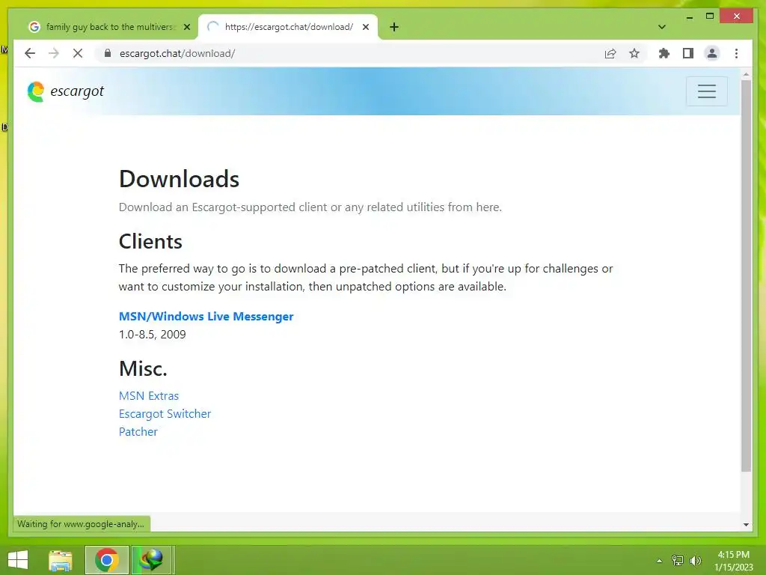Open the volume speaker tray icon
This screenshot has width=766, height=575.
[x=696, y=560]
